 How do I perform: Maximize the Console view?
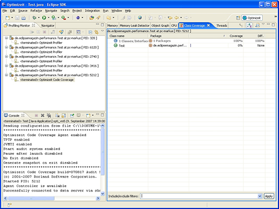tap(103, 115)
